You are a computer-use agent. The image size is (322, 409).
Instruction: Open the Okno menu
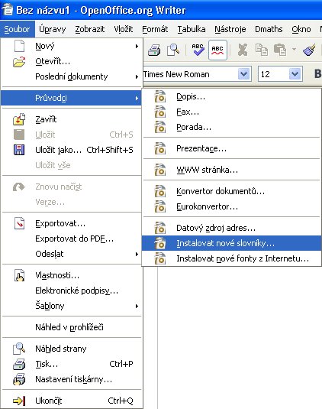pyautogui.click(x=301, y=29)
